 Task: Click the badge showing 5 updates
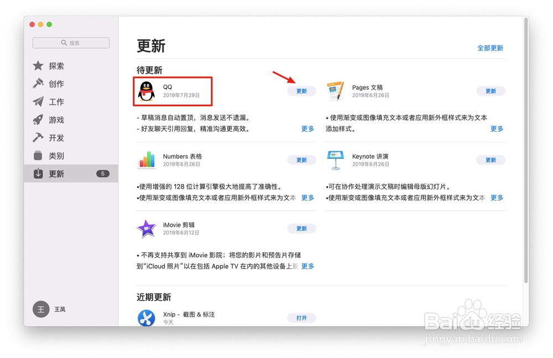tap(103, 173)
